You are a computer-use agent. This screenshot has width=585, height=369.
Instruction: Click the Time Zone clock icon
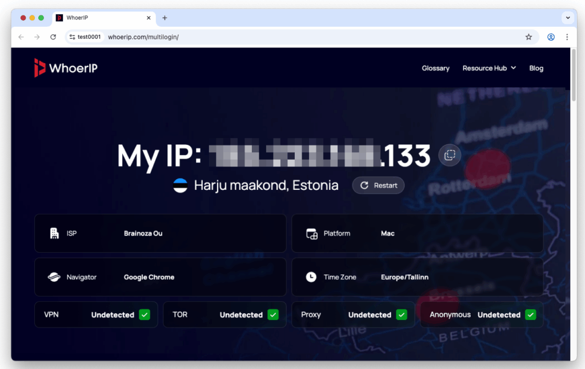(x=311, y=277)
